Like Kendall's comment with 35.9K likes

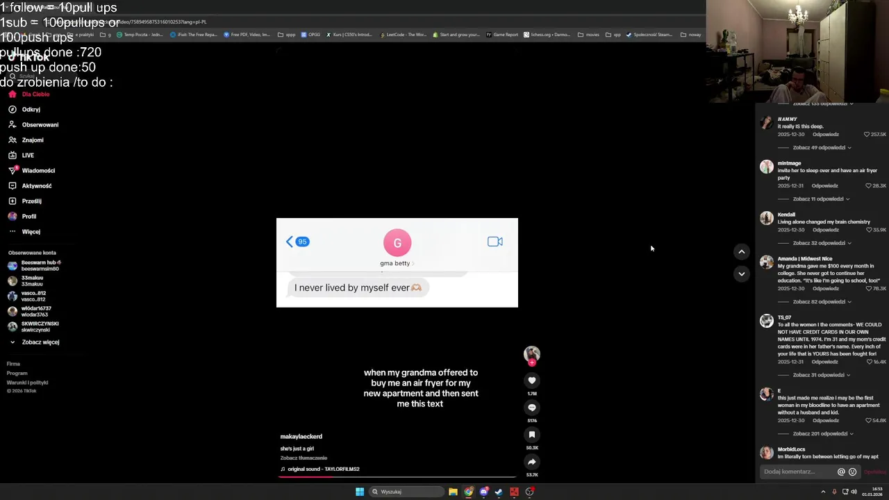(868, 230)
